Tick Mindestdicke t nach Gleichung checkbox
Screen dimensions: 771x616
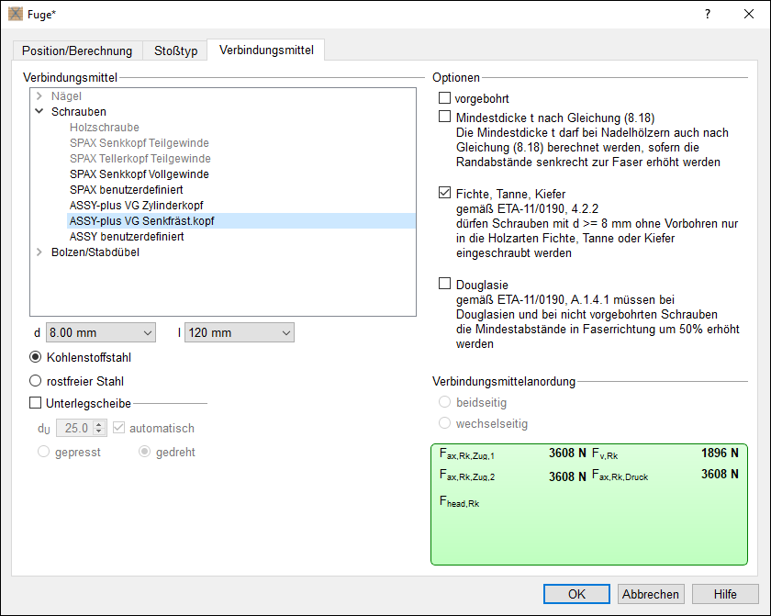[x=445, y=118]
